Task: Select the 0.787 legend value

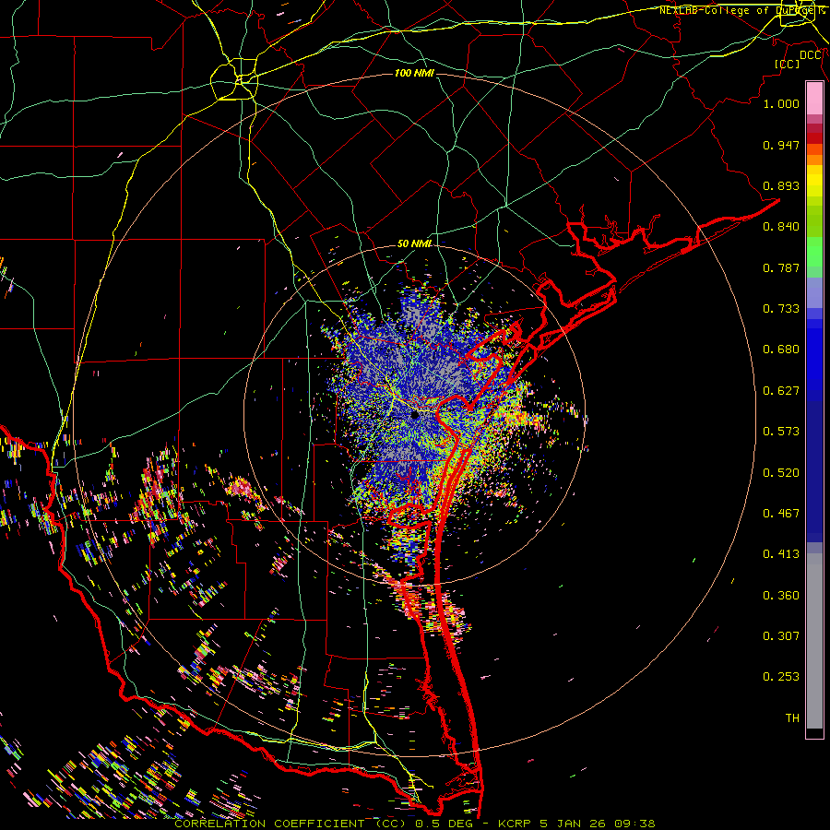Action: click(781, 267)
